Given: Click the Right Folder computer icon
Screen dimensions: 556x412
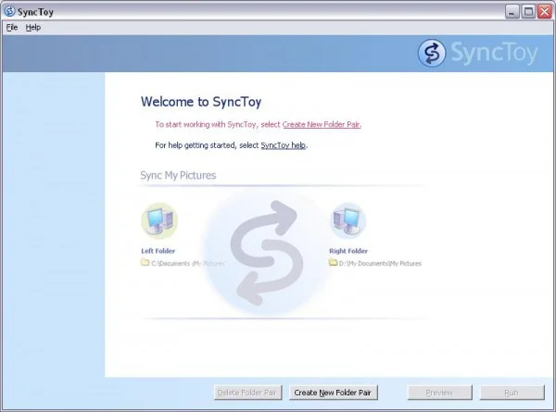Looking at the screenshot, I should (x=348, y=221).
